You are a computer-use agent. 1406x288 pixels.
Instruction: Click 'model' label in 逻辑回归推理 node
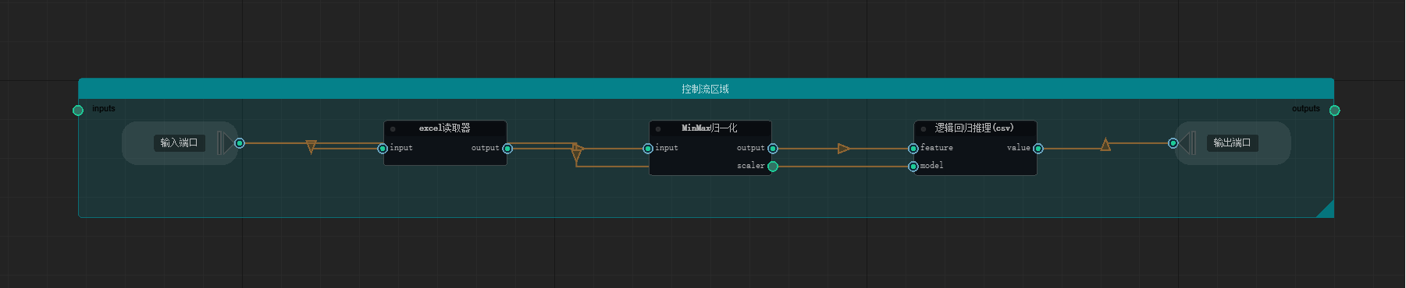coord(932,166)
